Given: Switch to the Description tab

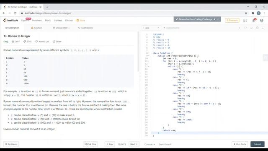Looking at the screenshot, I should click(x=12, y=28).
